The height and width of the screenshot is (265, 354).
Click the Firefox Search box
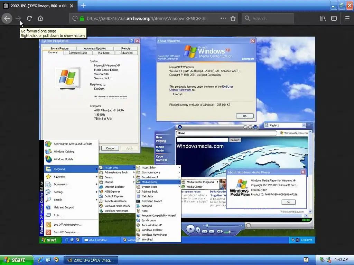[268, 18]
